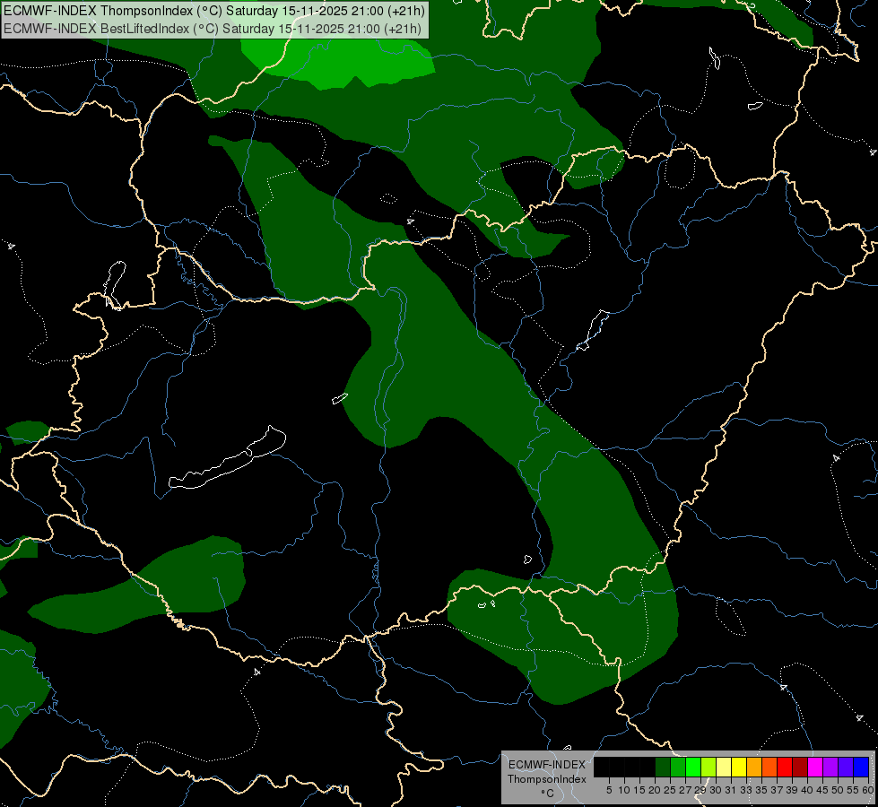Screen dimensions: 878x807
Task: Select the blue 55–60 legend swatch
Action: point(861,767)
